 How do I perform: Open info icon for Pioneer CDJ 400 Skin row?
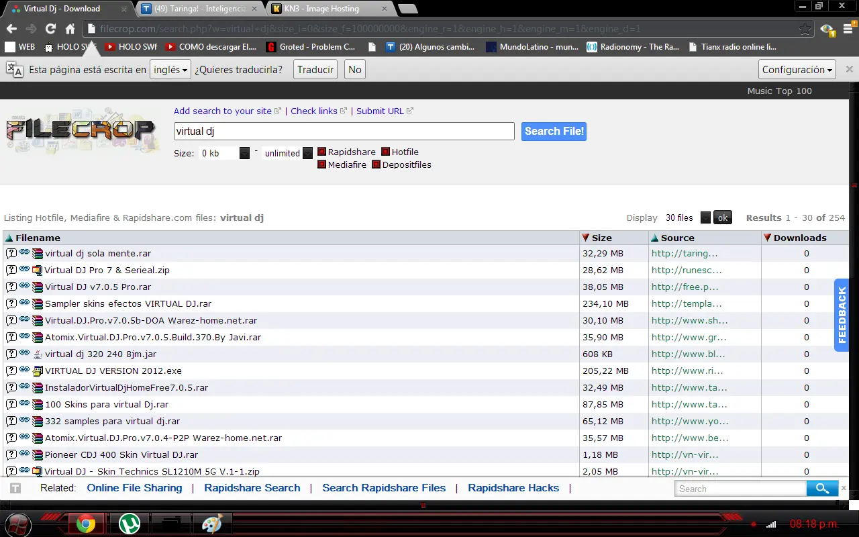coord(11,455)
